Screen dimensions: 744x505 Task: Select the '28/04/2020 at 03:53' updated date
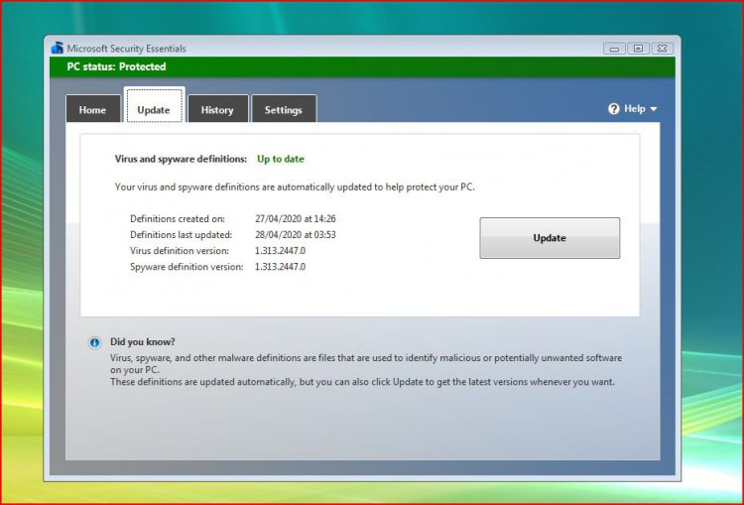tap(296, 234)
